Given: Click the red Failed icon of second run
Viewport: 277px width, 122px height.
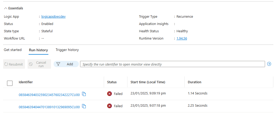Looking at the screenshot, I should 109,106.
